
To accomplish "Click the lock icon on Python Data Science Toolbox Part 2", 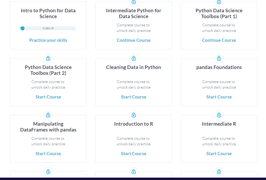I will coord(48,58).
